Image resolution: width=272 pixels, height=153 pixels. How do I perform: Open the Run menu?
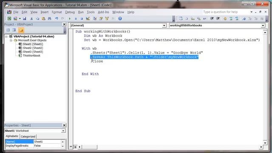(x=81, y=12)
